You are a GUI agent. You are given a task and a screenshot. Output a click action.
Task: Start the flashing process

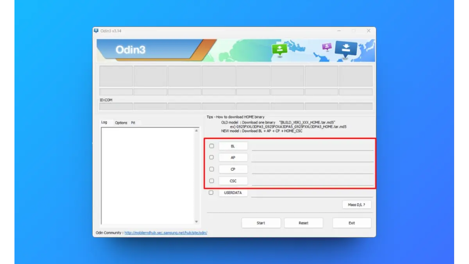point(261,223)
